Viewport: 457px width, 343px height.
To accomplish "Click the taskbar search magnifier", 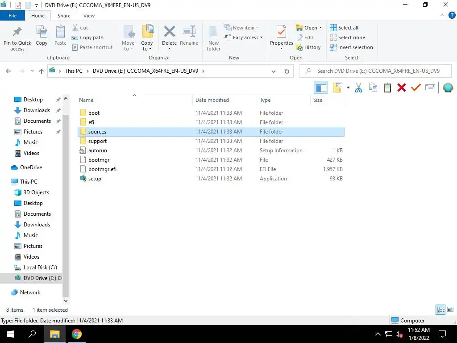I will tap(33, 334).
